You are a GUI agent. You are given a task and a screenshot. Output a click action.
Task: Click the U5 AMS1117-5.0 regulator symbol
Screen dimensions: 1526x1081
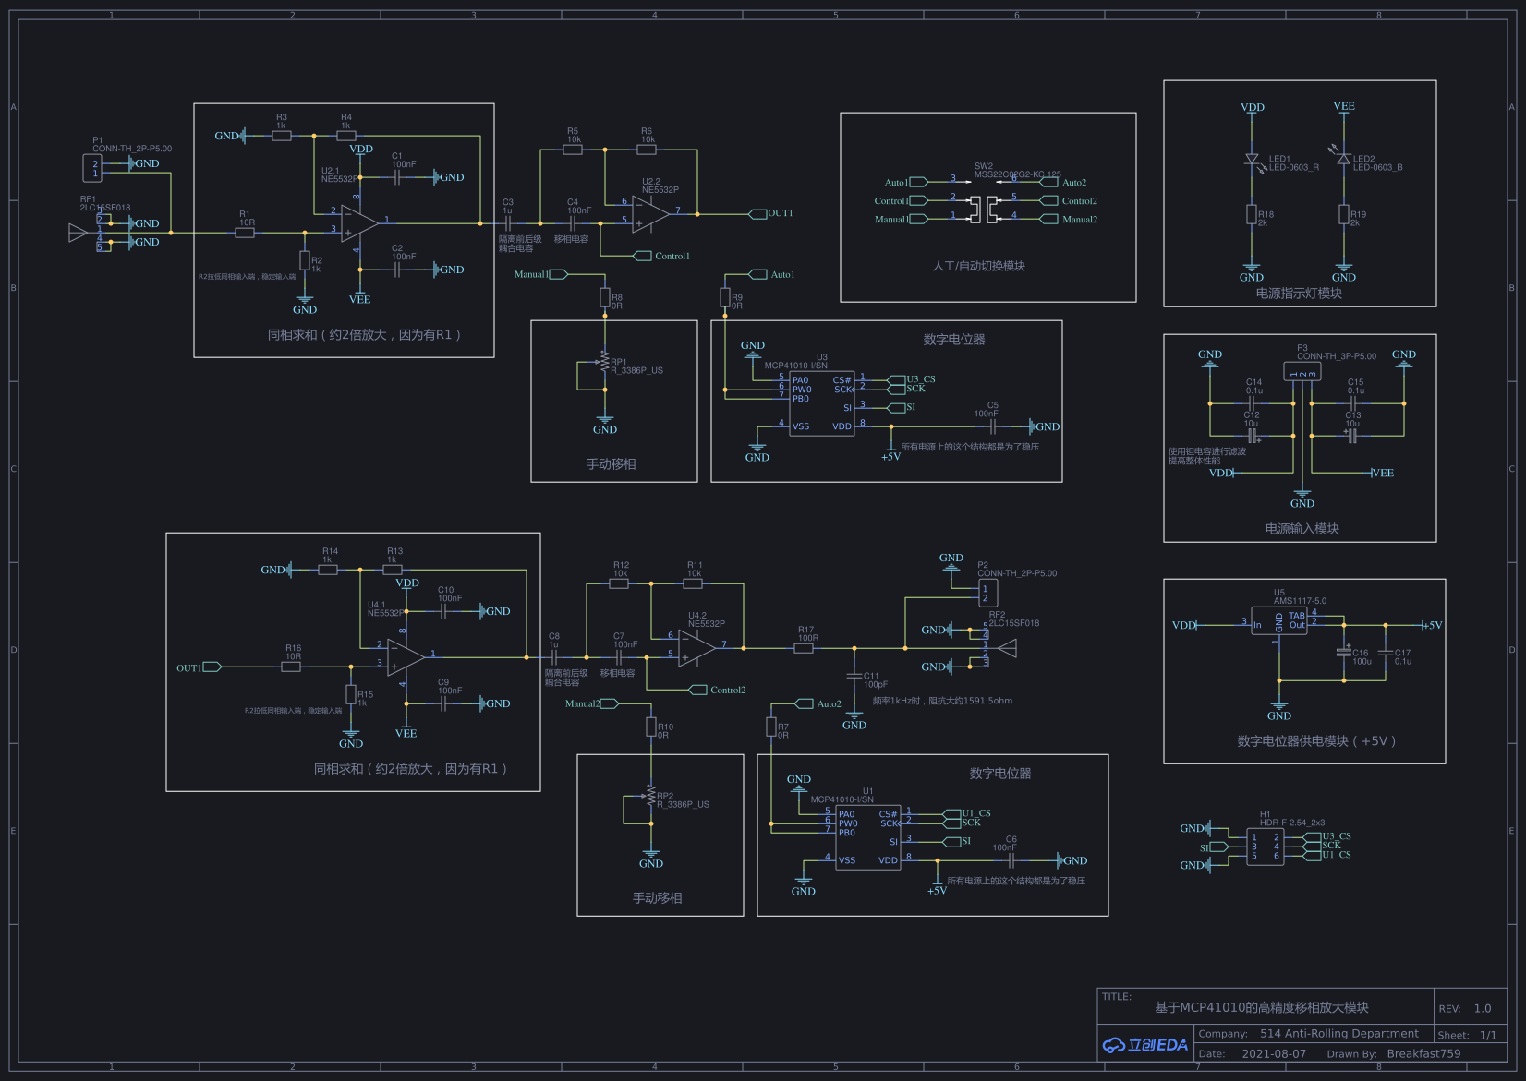pyautogui.click(x=1278, y=623)
